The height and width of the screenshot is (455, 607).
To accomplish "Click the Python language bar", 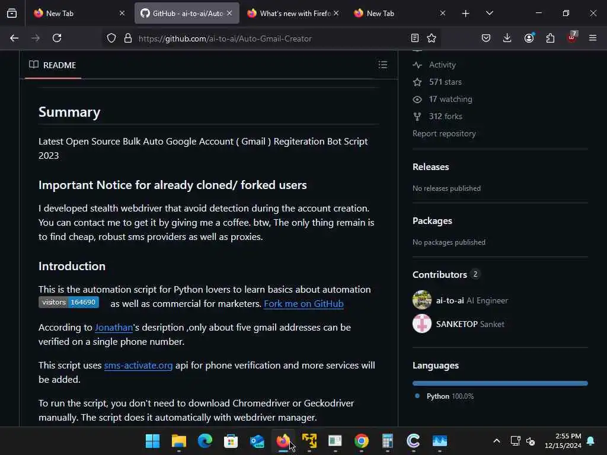I will point(500,383).
